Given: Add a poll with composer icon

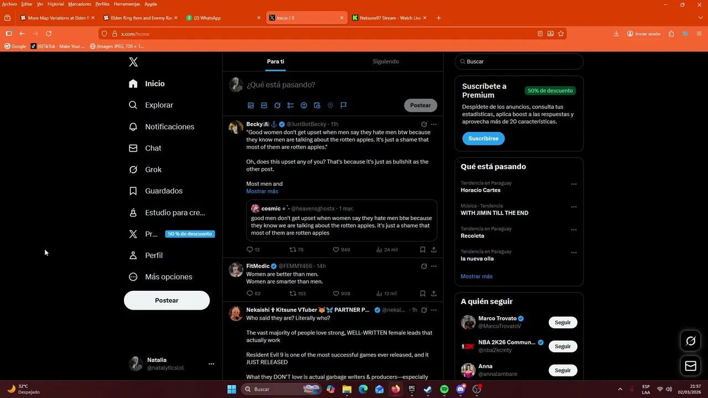Looking at the screenshot, I should (290, 105).
